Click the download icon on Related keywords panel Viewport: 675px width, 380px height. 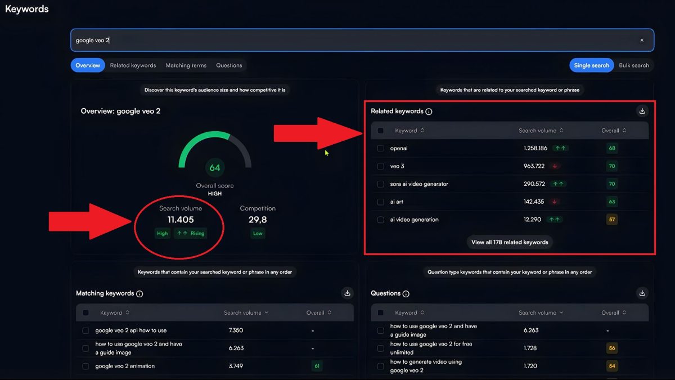[642, 111]
